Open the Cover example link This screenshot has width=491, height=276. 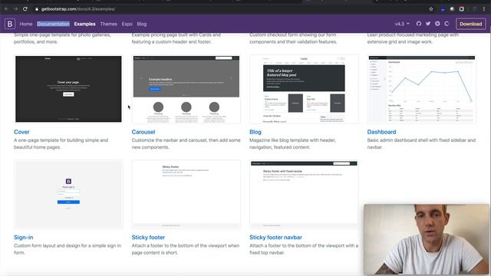click(21, 132)
